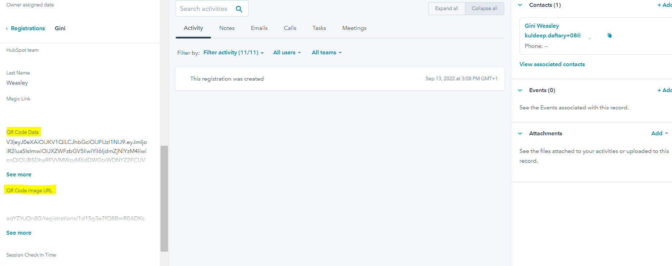Open the All teams dropdown
This screenshot has width=672, height=266.
(x=326, y=53)
